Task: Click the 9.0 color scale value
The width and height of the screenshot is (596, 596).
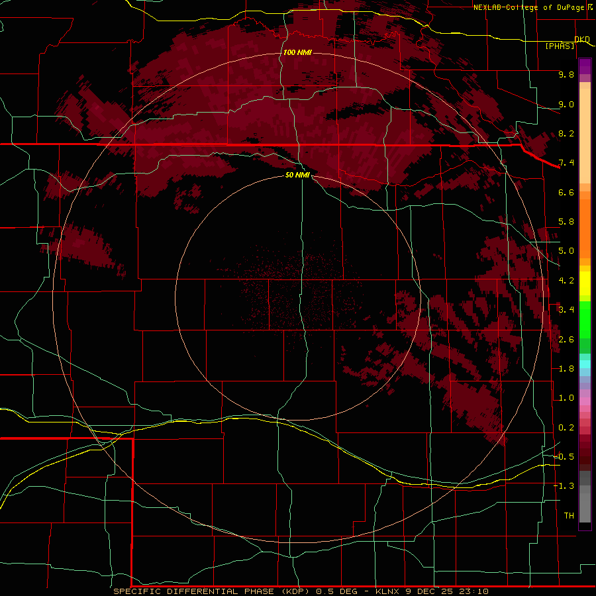Action: (566, 104)
